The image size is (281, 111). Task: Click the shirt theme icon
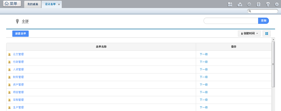pos(258,5)
